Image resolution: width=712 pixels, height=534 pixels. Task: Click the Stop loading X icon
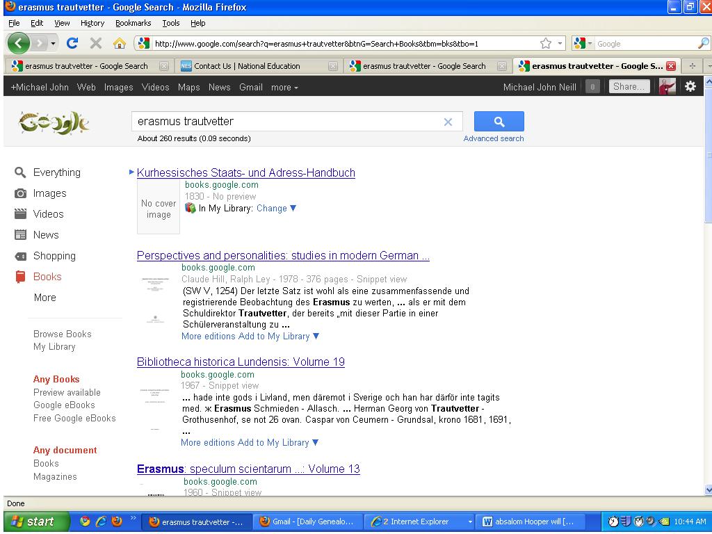95,43
